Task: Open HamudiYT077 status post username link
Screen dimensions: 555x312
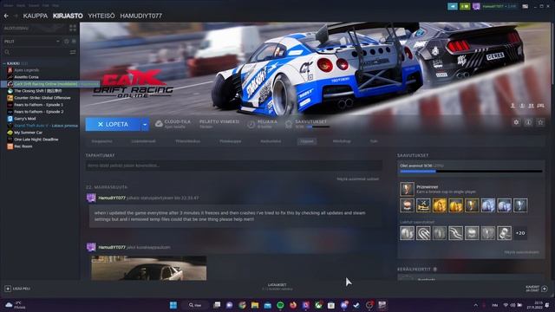Action: [112, 198]
